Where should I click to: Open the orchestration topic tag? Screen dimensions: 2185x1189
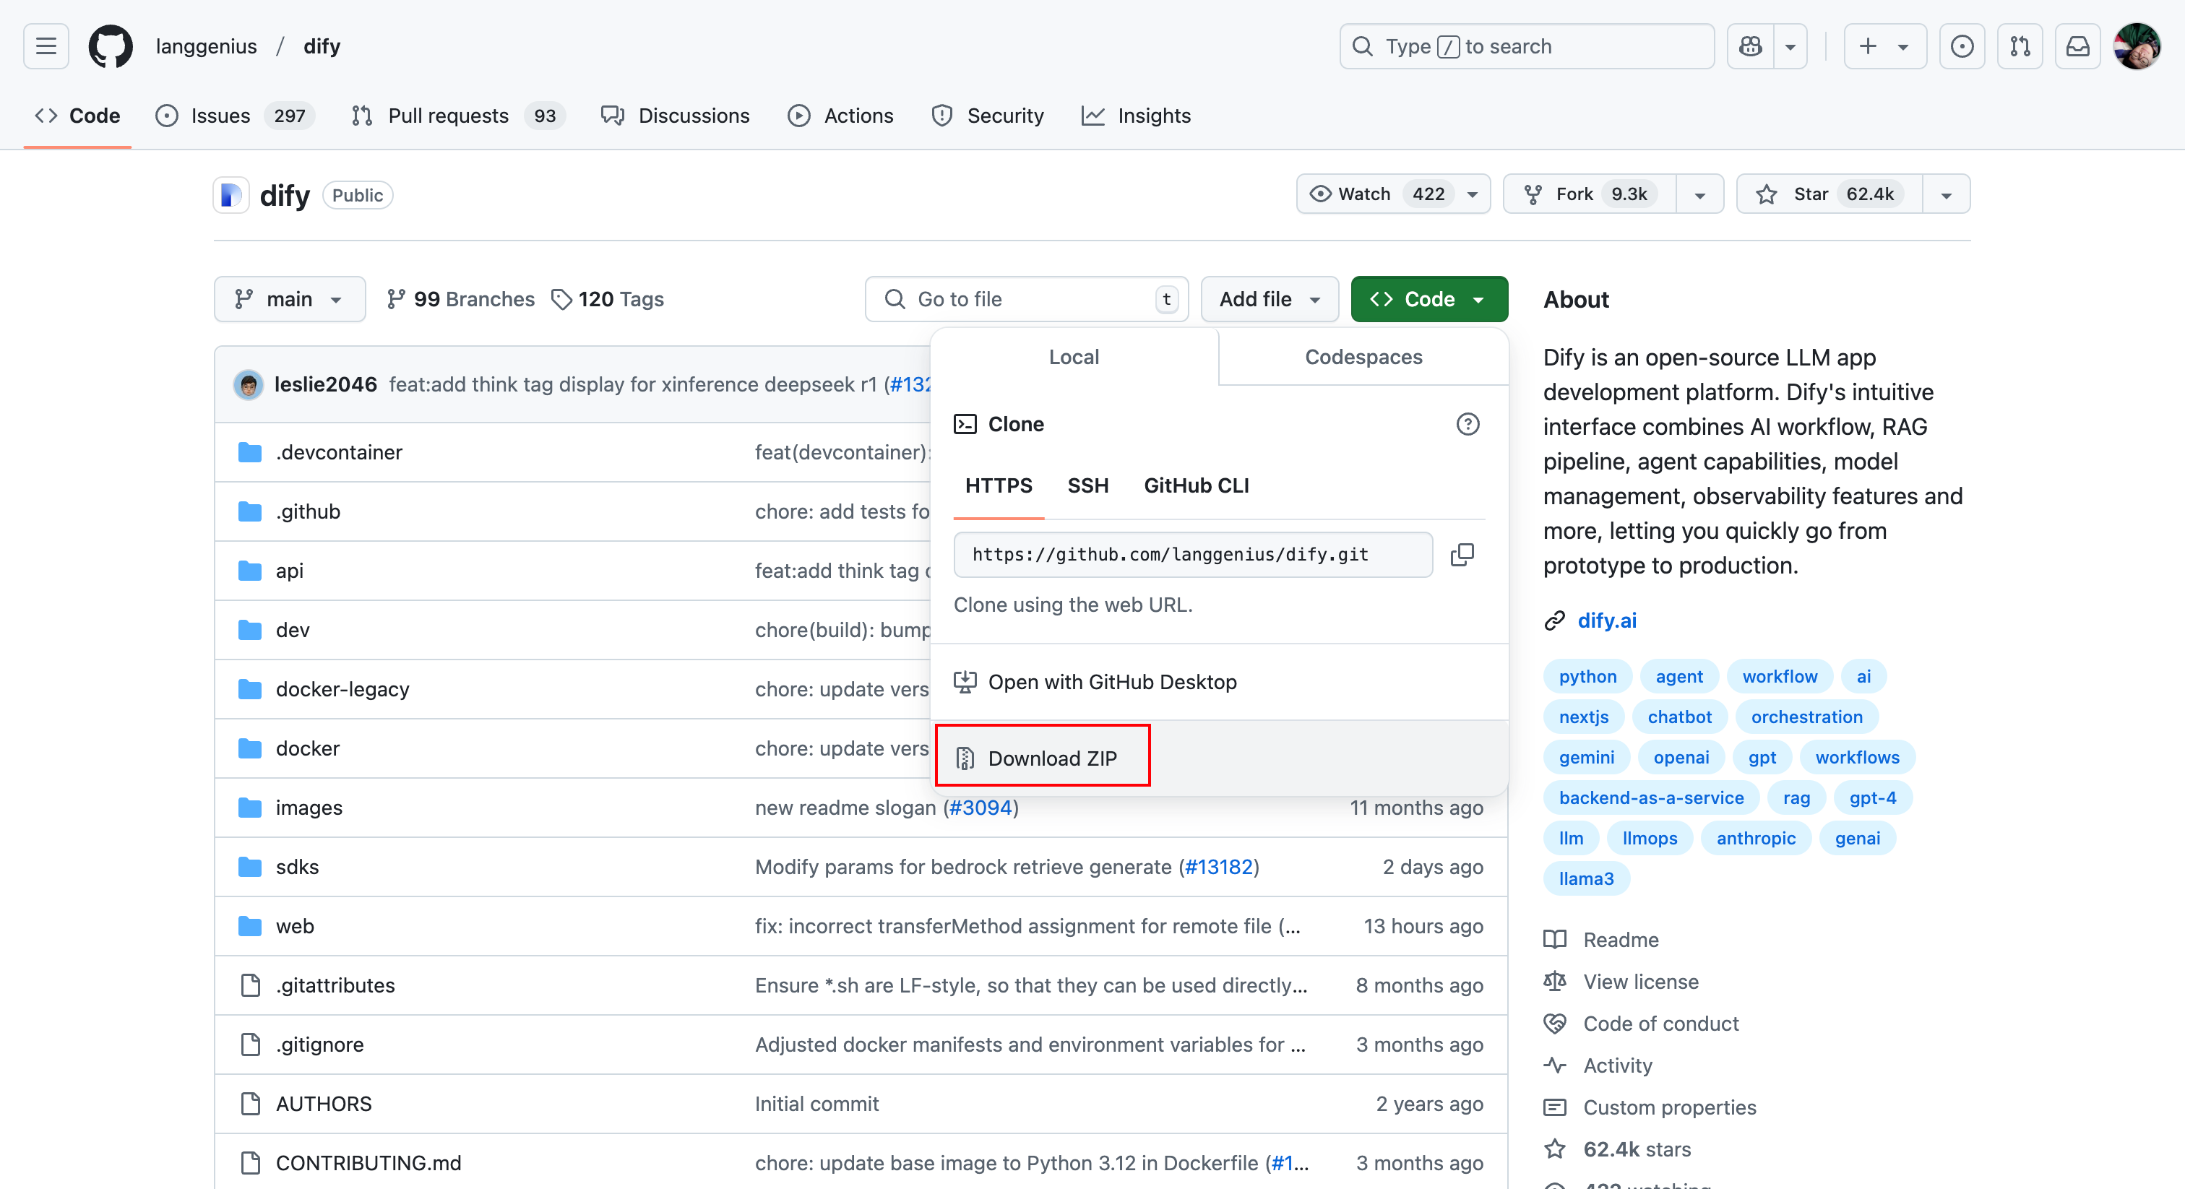click(x=1806, y=717)
